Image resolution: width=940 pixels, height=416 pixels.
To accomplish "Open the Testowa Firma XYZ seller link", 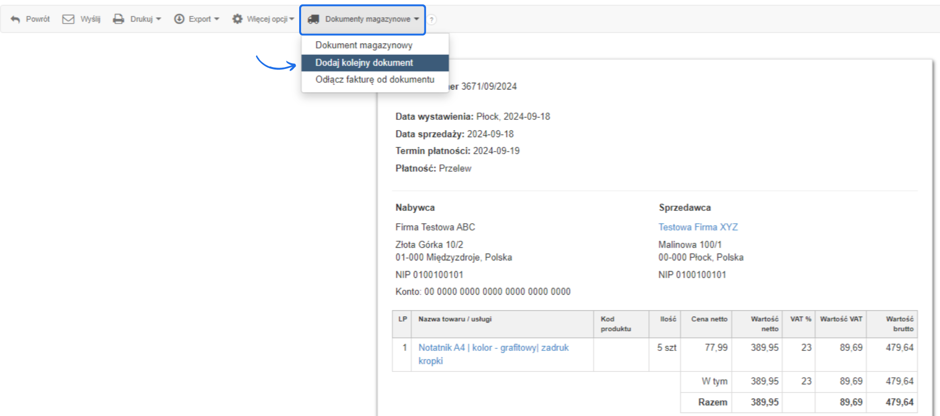I will [x=698, y=227].
